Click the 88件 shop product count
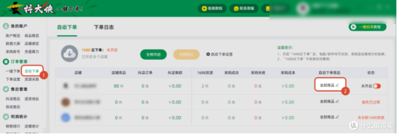 118,86
